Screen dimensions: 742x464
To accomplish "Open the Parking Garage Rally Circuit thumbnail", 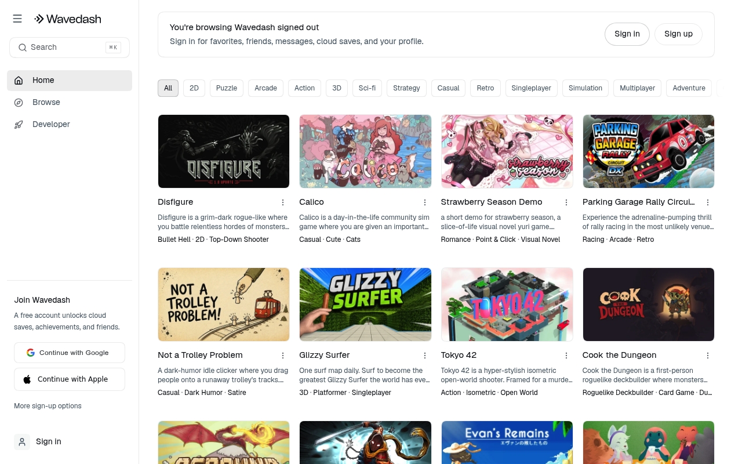I will click(649, 151).
